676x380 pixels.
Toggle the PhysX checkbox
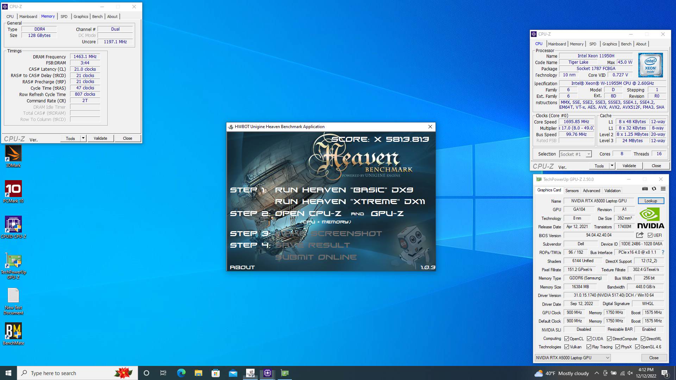pos(618,347)
